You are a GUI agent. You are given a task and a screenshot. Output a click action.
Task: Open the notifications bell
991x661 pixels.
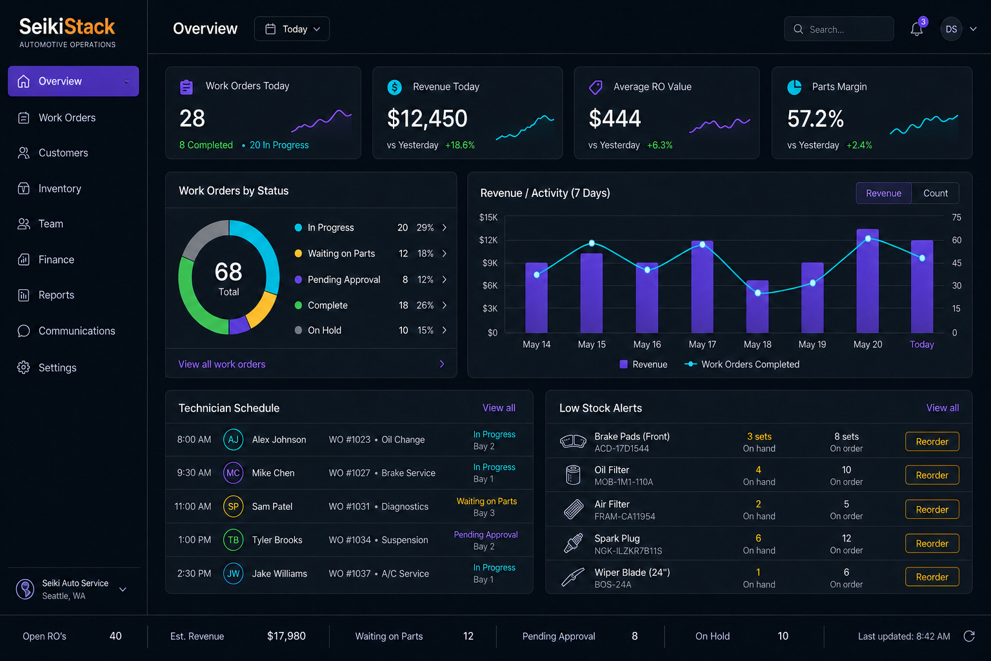click(916, 29)
